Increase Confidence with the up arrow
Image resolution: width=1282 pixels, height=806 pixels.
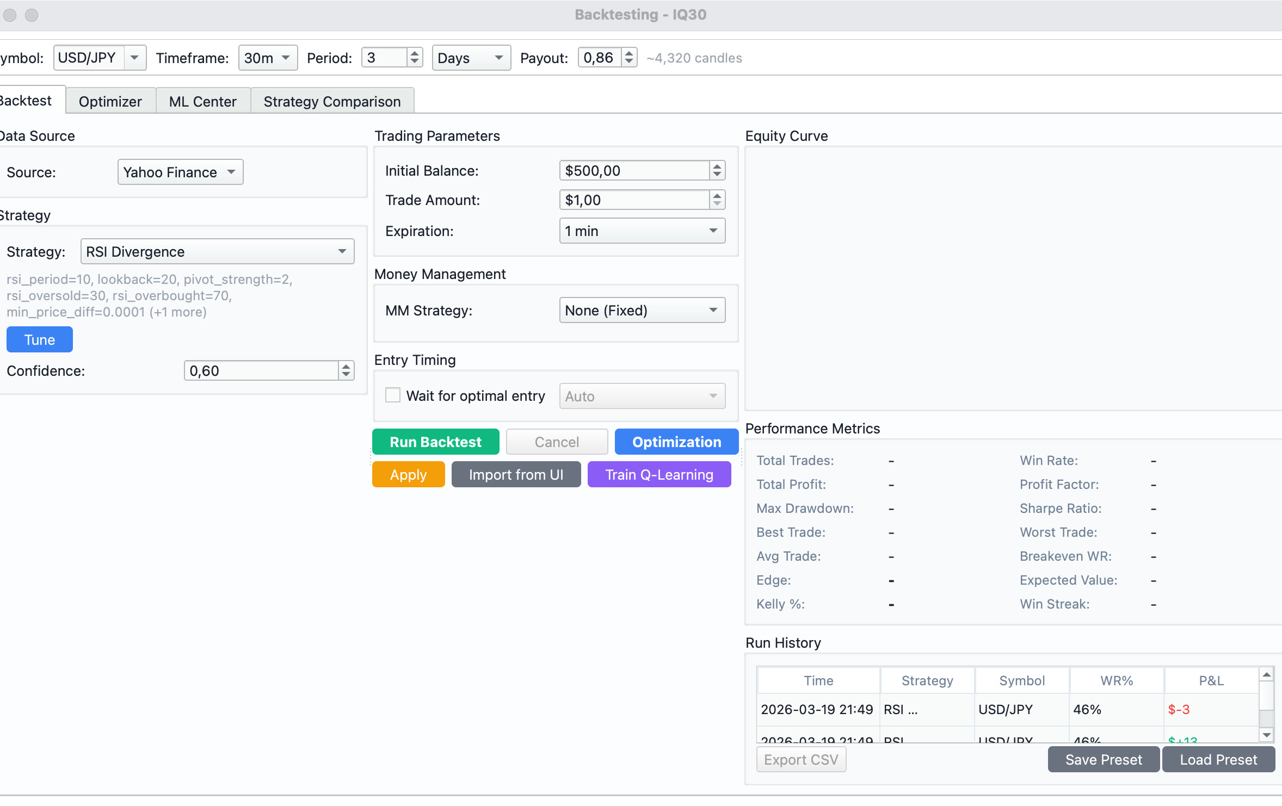click(346, 367)
